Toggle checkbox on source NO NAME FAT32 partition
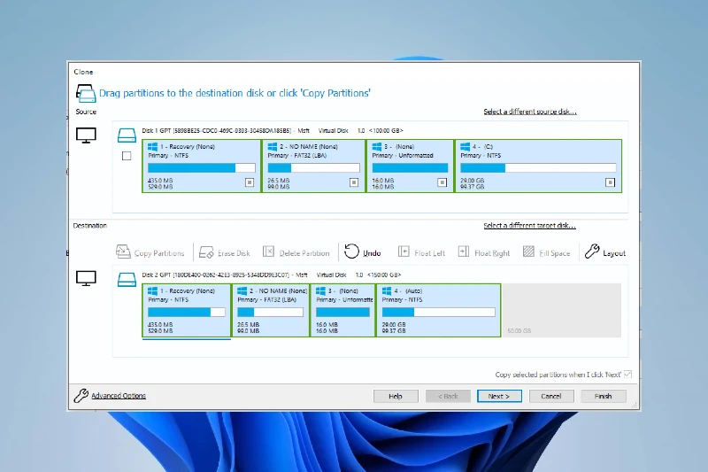This screenshot has height=472, width=708. [x=354, y=182]
